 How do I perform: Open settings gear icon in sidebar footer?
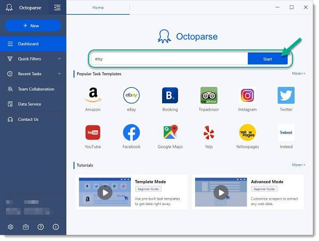click(11, 227)
